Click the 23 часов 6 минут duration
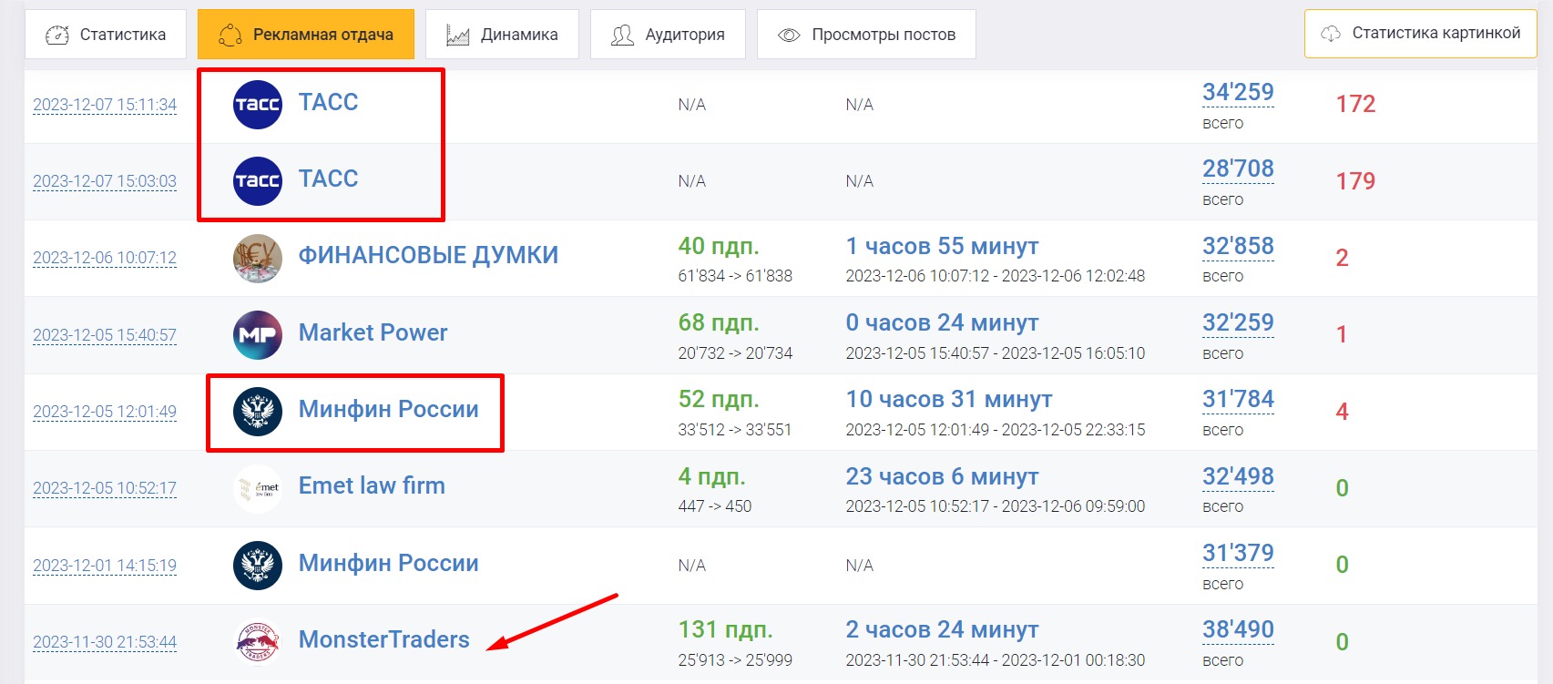The image size is (1553, 684). pos(942,476)
